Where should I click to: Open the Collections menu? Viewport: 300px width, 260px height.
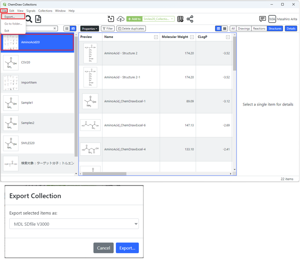(45, 11)
